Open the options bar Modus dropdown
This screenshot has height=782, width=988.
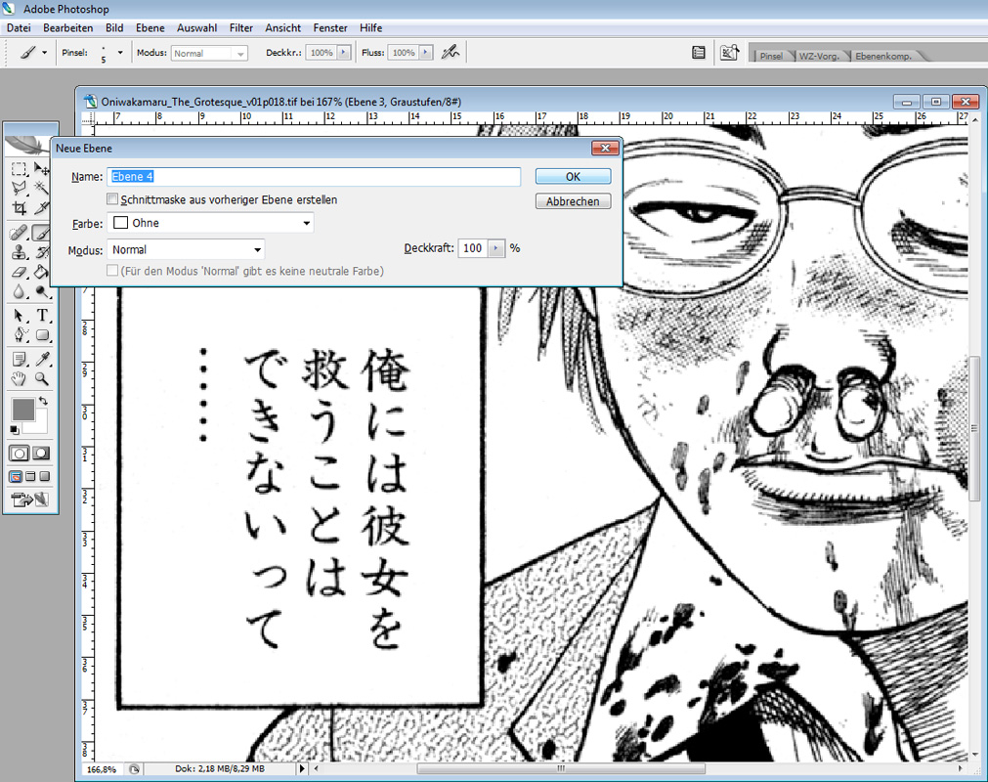209,54
